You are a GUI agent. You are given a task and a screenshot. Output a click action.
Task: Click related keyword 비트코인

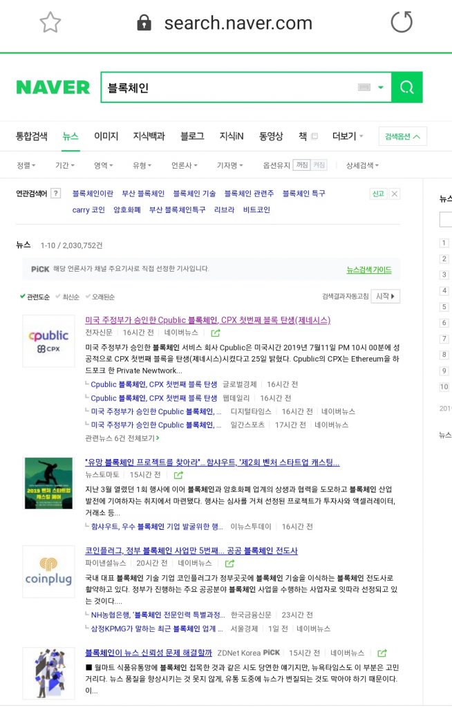pyautogui.click(x=256, y=210)
